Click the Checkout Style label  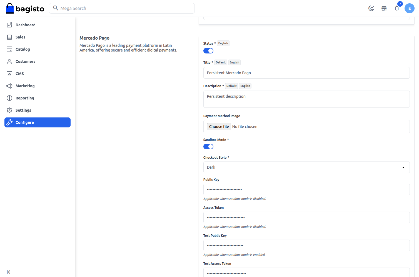pyautogui.click(x=216, y=158)
